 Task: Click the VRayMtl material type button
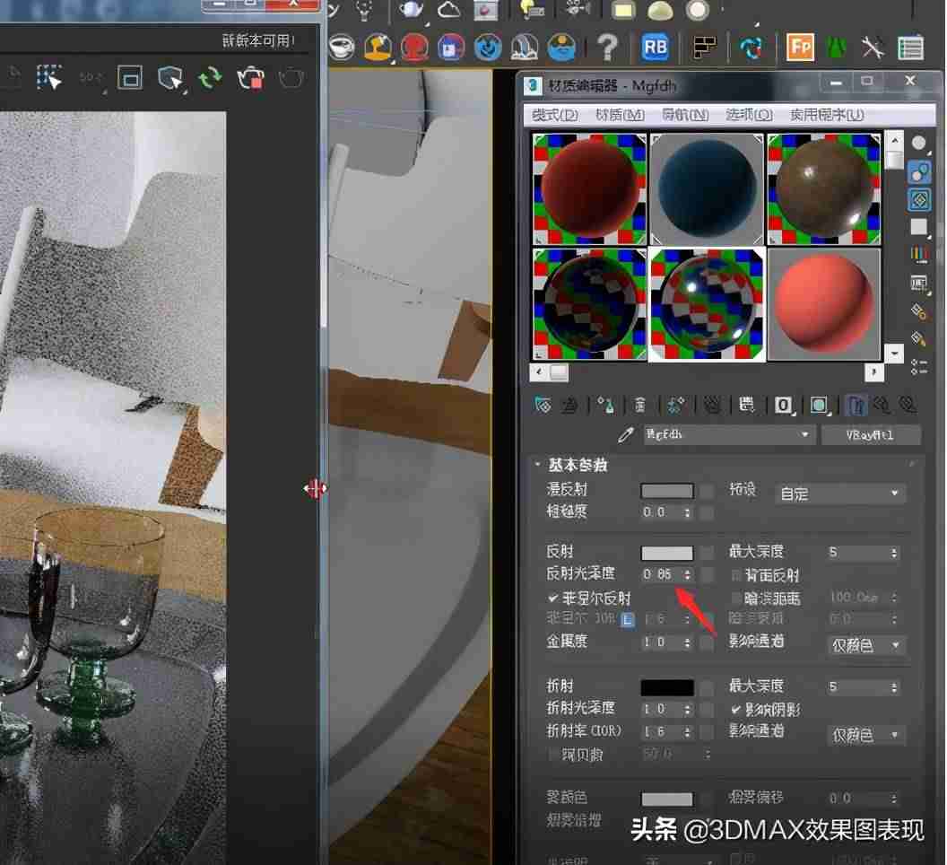[870, 434]
